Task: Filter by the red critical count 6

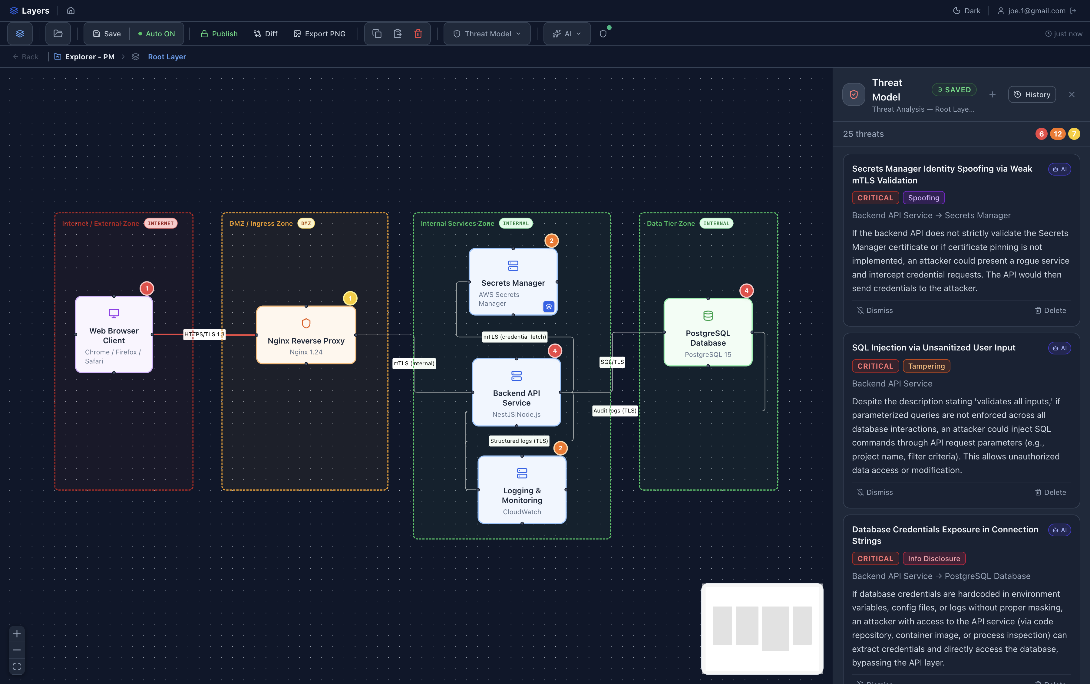Action: (1042, 134)
